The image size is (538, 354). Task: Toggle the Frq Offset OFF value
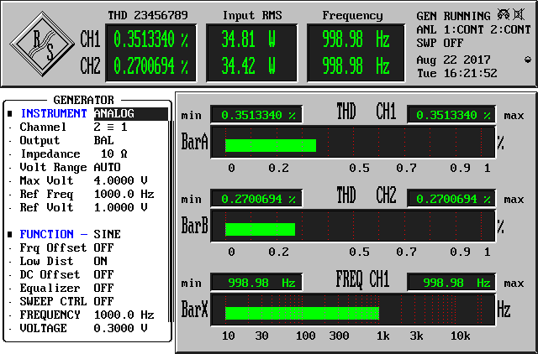pyautogui.click(x=103, y=247)
